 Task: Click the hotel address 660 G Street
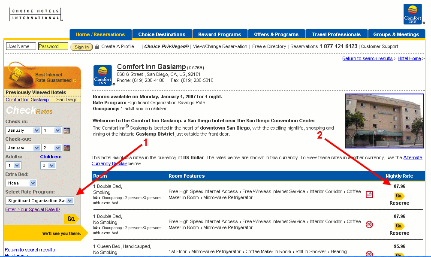[x=159, y=75]
